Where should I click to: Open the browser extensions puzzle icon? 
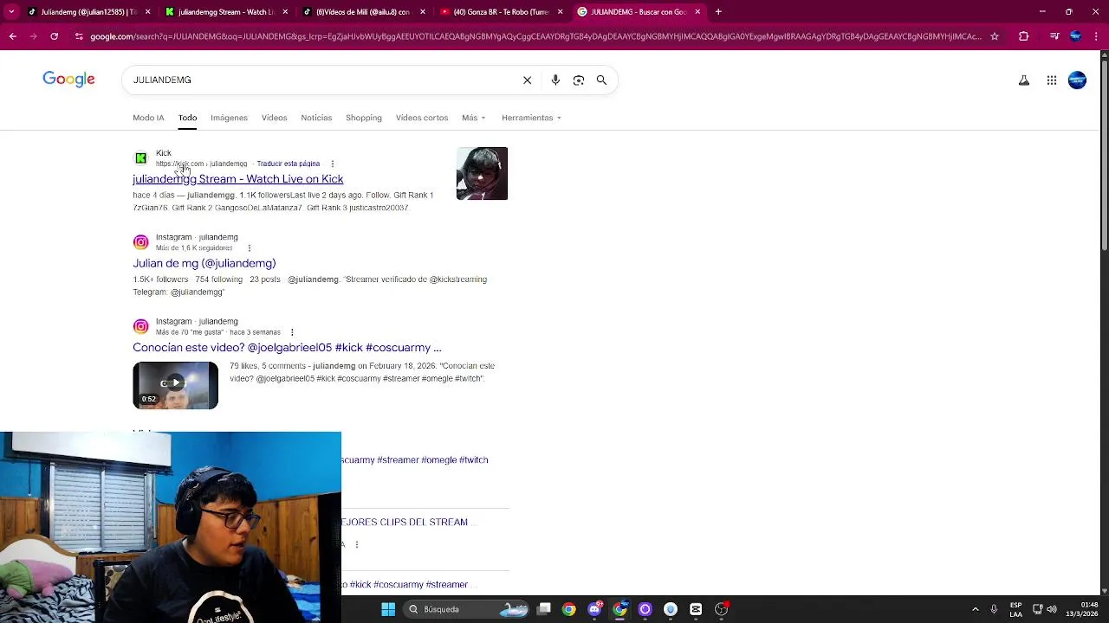point(1023,36)
